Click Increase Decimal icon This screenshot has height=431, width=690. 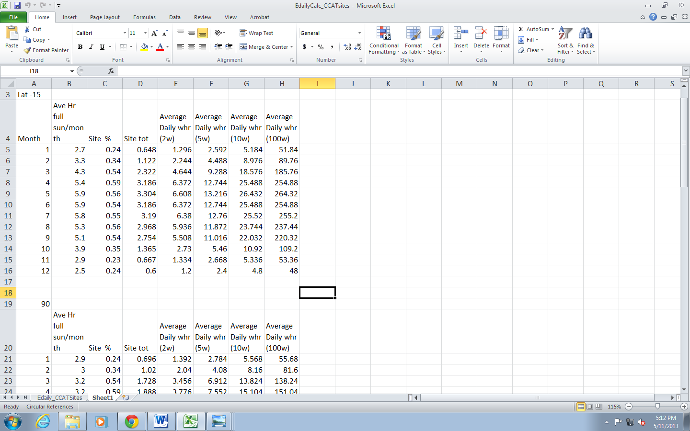(347, 47)
